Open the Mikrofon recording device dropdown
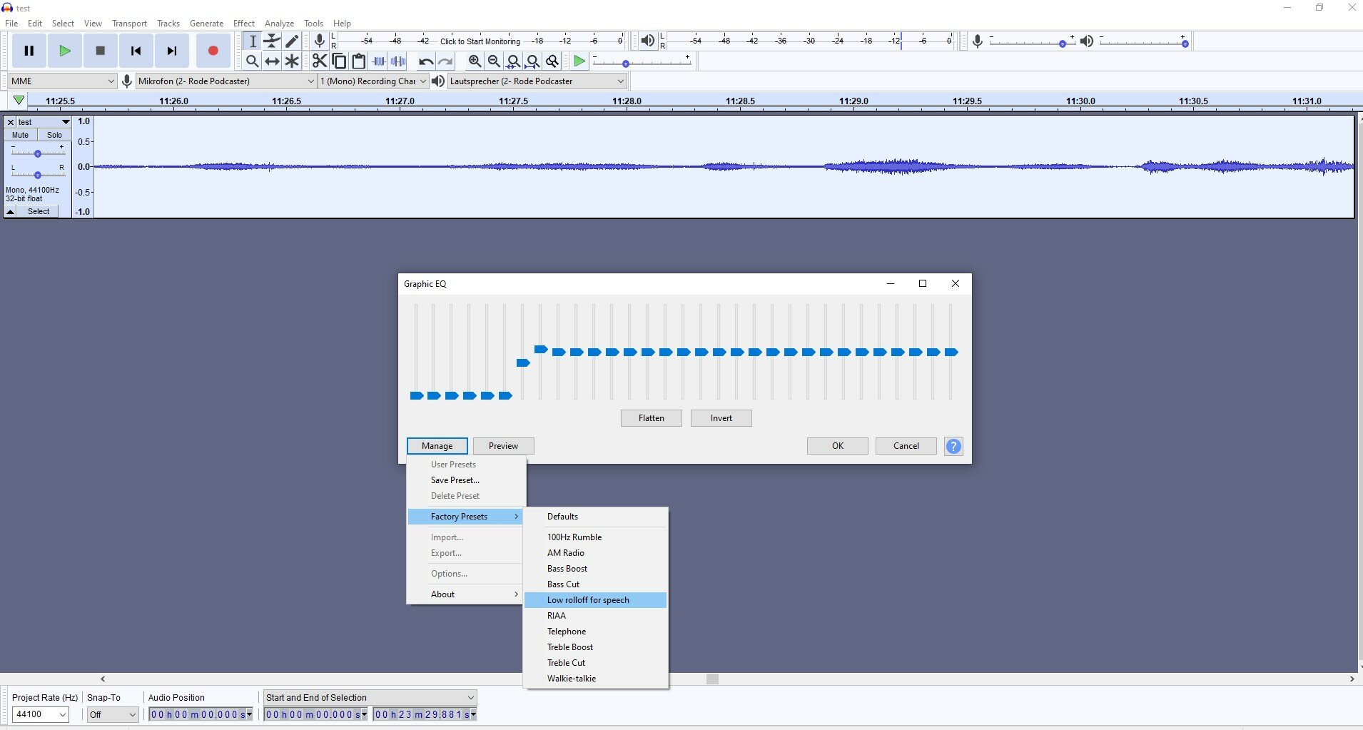 [226, 81]
